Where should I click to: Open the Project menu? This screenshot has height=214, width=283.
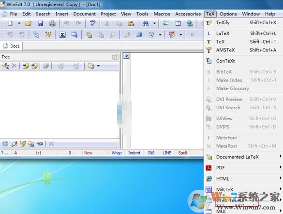point(108,14)
